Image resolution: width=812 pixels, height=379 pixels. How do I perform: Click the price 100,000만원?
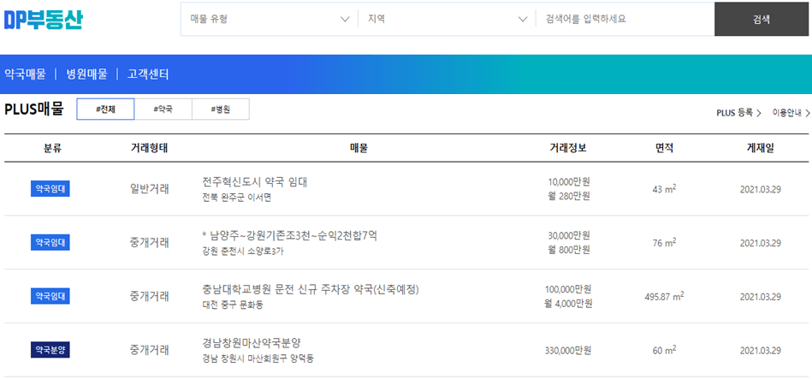(569, 289)
